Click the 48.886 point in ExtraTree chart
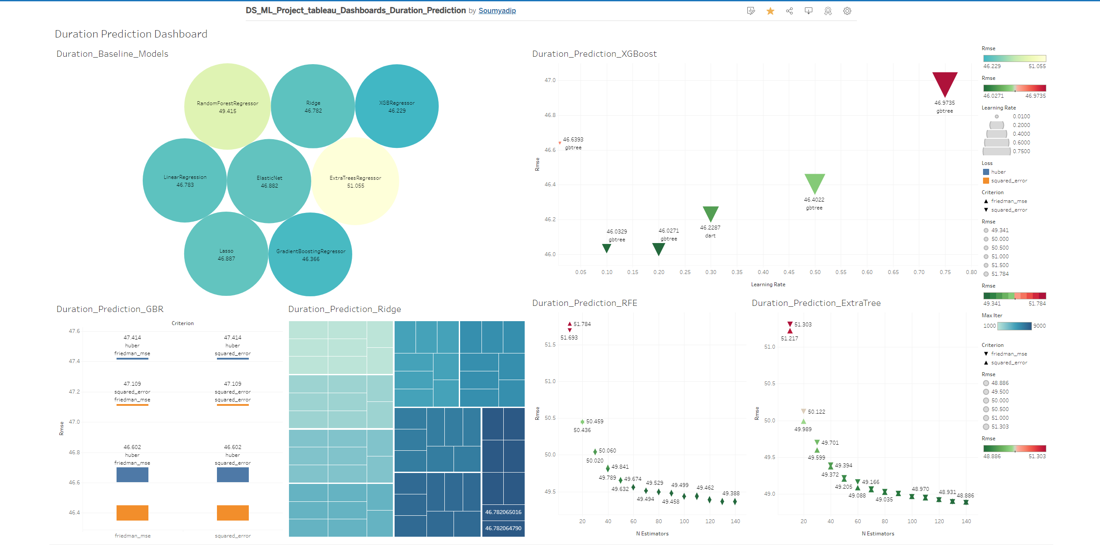The height and width of the screenshot is (545, 1100). tap(966, 501)
